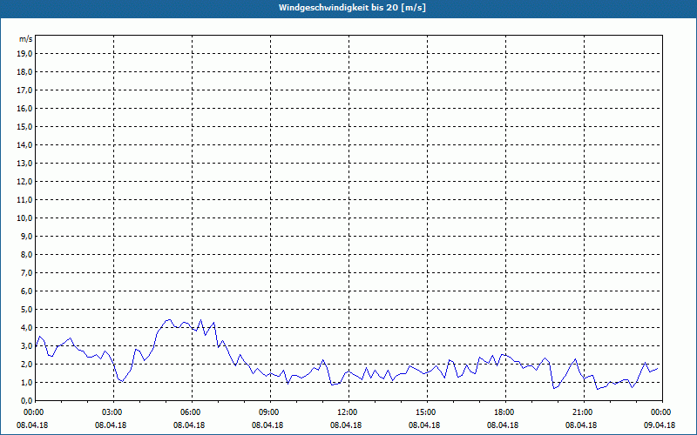Pick the 21:00 time label
Image resolution: width=697 pixels, height=435 pixels.
coord(581,412)
